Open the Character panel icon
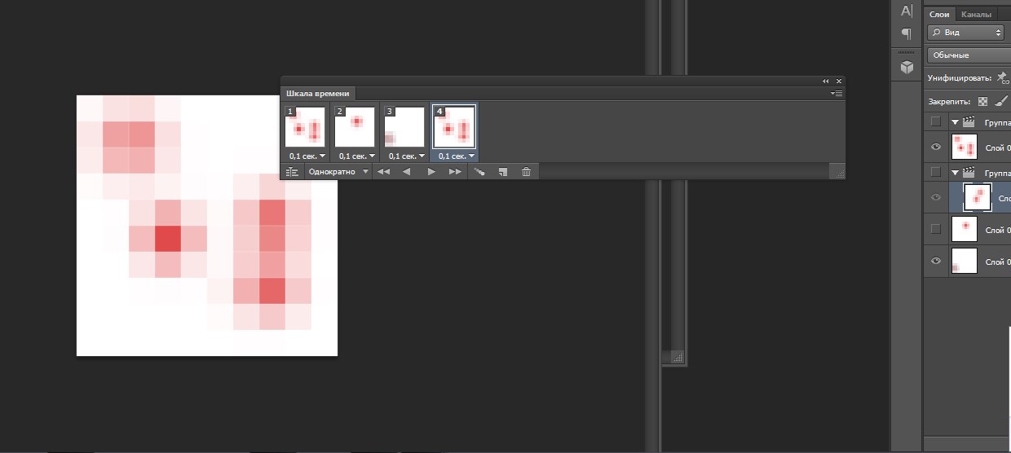1011x453 pixels. (x=906, y=11)
